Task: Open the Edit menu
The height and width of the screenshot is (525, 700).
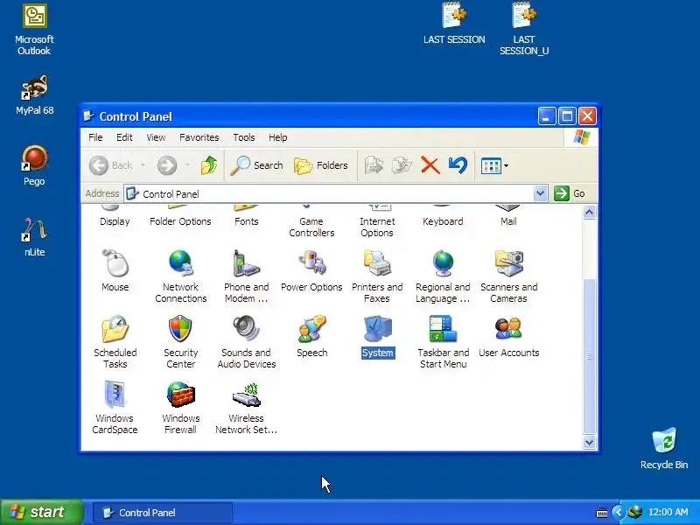Action: tap(124, 137)
